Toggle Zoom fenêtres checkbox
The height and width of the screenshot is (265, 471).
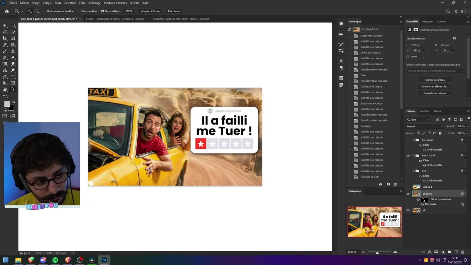[79, 11]
